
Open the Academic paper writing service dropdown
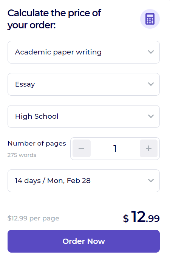point(83,52)
